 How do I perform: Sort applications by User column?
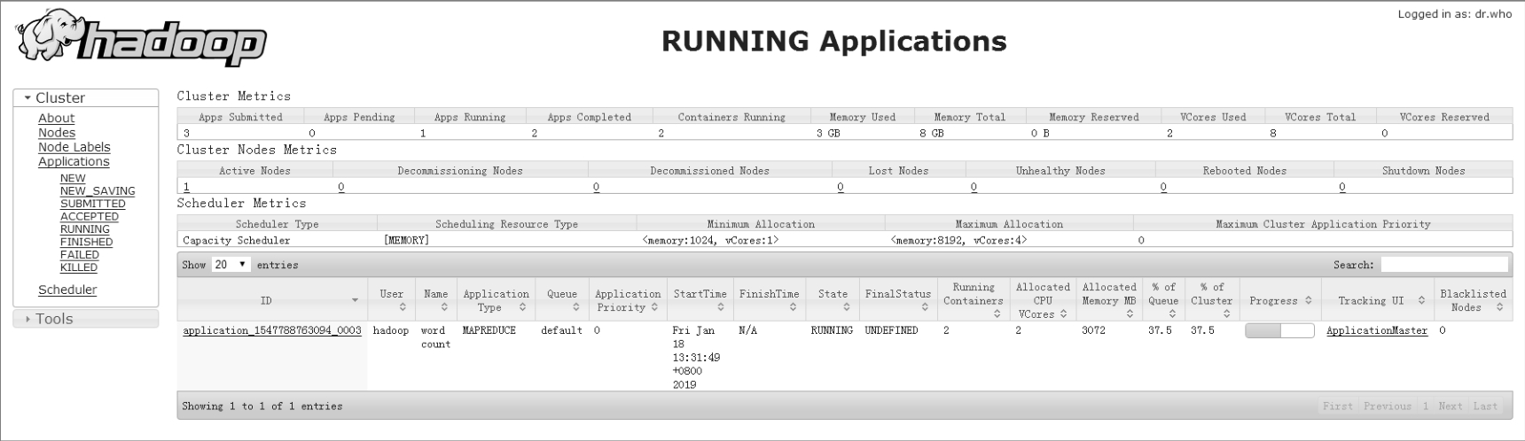click(x=391, y=300)
